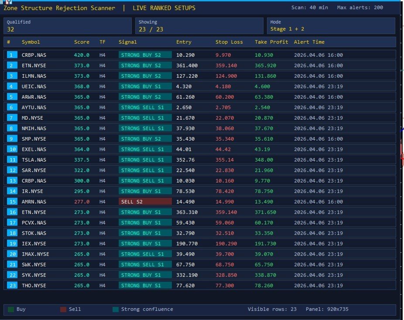Click the red 277.0 score value
The width and height of the screenshot is (404, 320).
(82, 202)
